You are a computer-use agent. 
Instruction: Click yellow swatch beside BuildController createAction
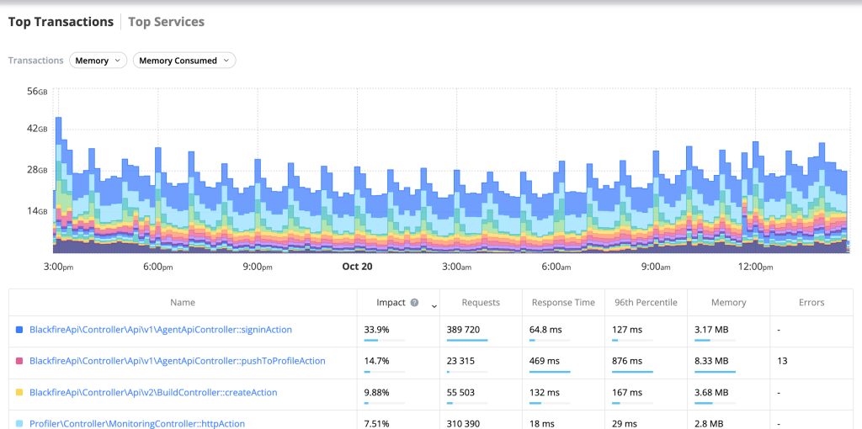pyautogui.click(x=19, y=393)
